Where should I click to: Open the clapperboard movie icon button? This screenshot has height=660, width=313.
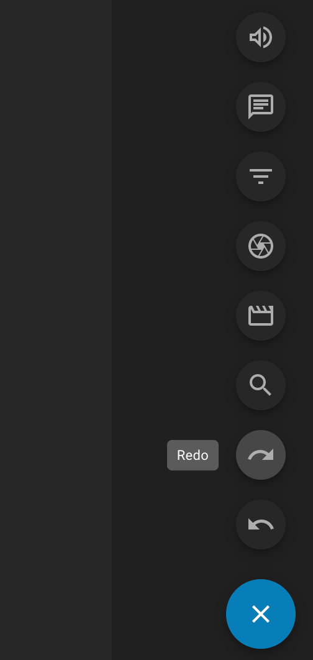coord(261,316)
